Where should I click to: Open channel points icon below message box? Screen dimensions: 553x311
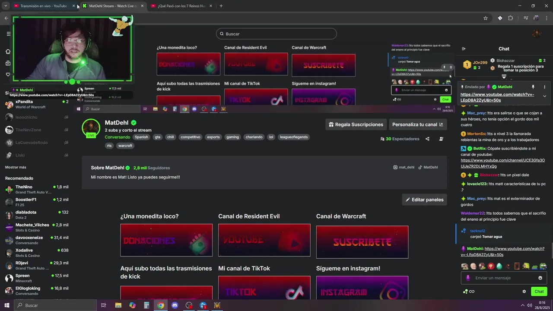point(468,292)
